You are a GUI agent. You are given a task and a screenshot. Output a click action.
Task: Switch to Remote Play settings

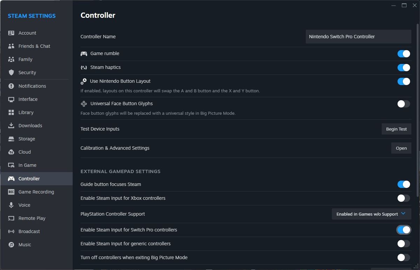coord(32,218)
